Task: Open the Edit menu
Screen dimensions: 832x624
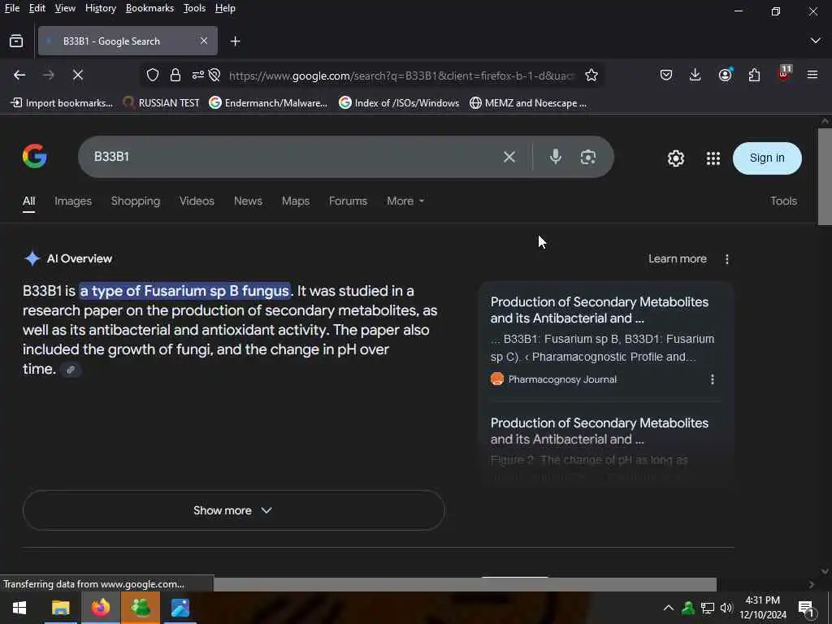Action: (37, 8)
